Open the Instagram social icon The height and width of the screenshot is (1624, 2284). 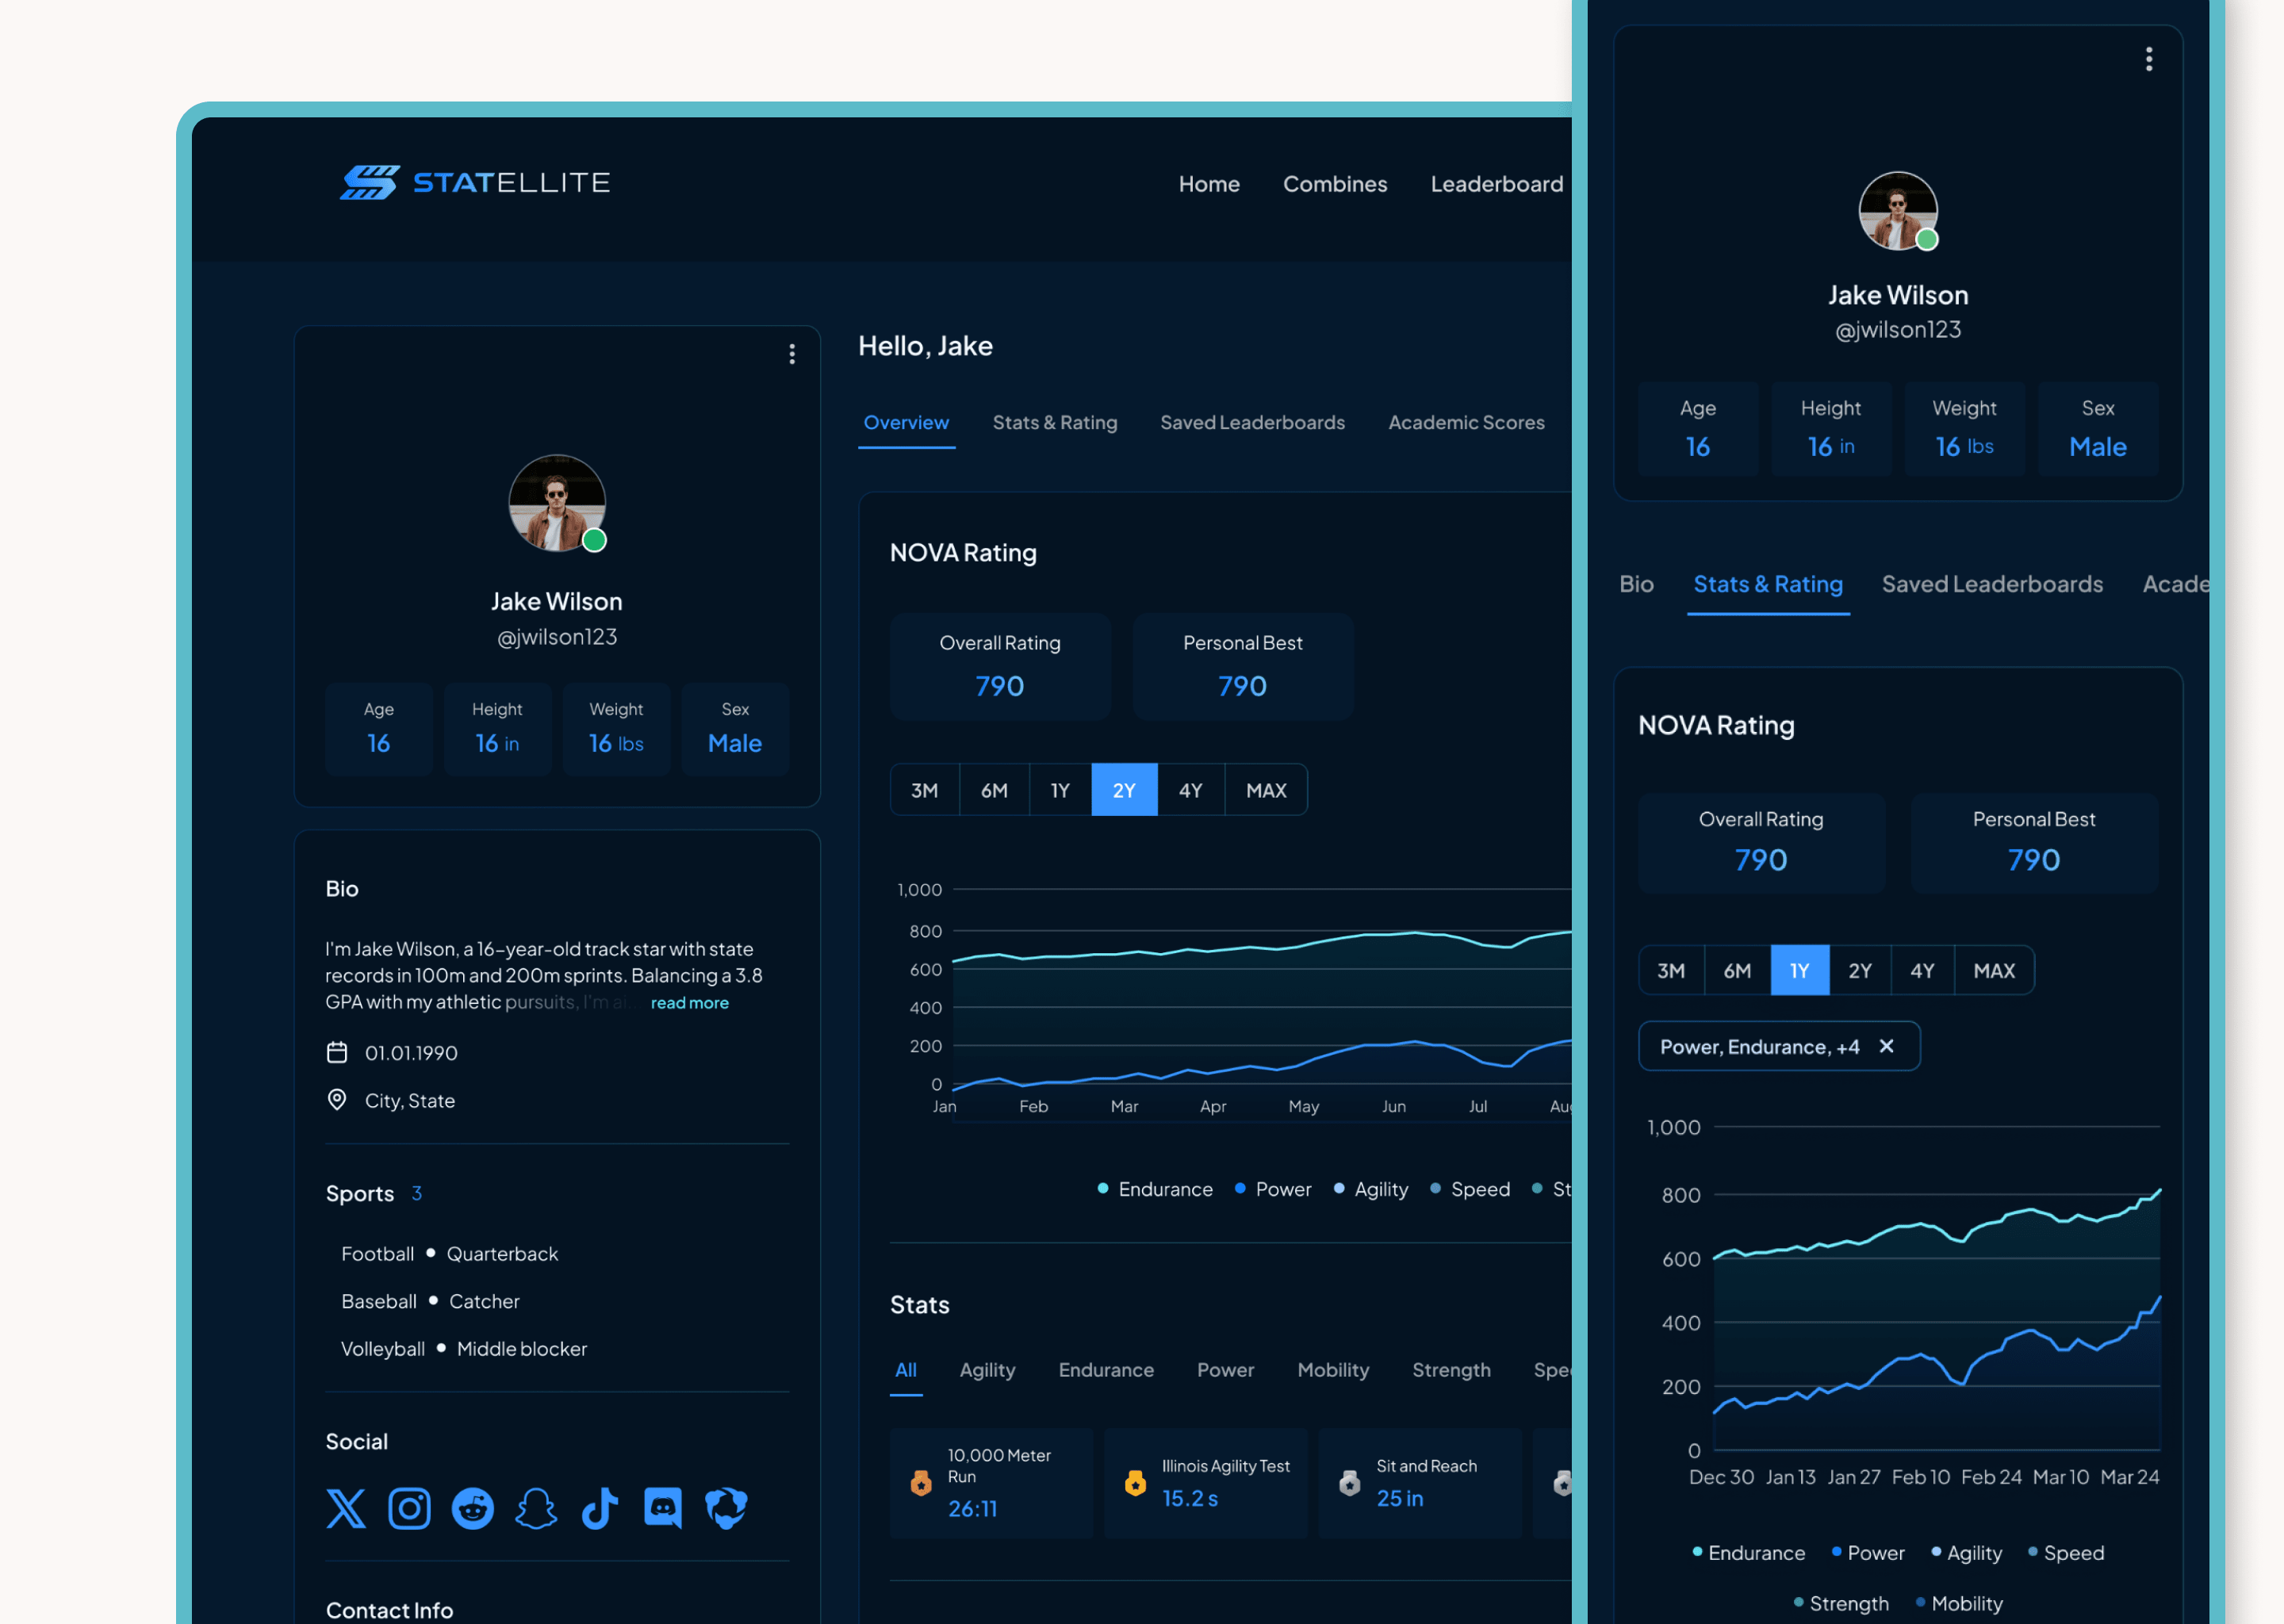tap(409, 1508)
